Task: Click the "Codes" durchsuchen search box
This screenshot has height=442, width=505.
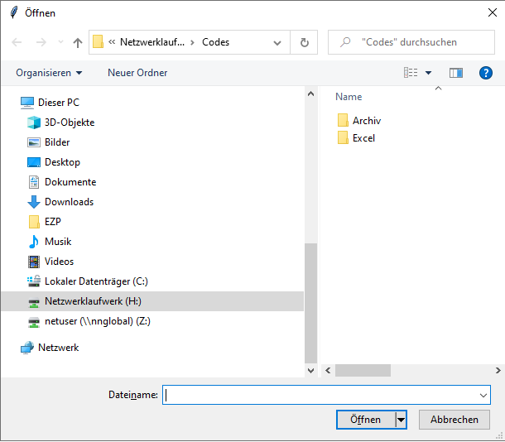Action: coord(411,42)
